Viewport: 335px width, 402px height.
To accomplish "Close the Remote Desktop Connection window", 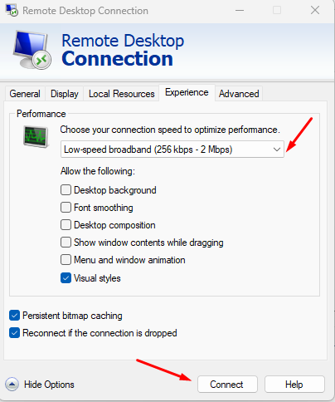I will tap(315, 11).
